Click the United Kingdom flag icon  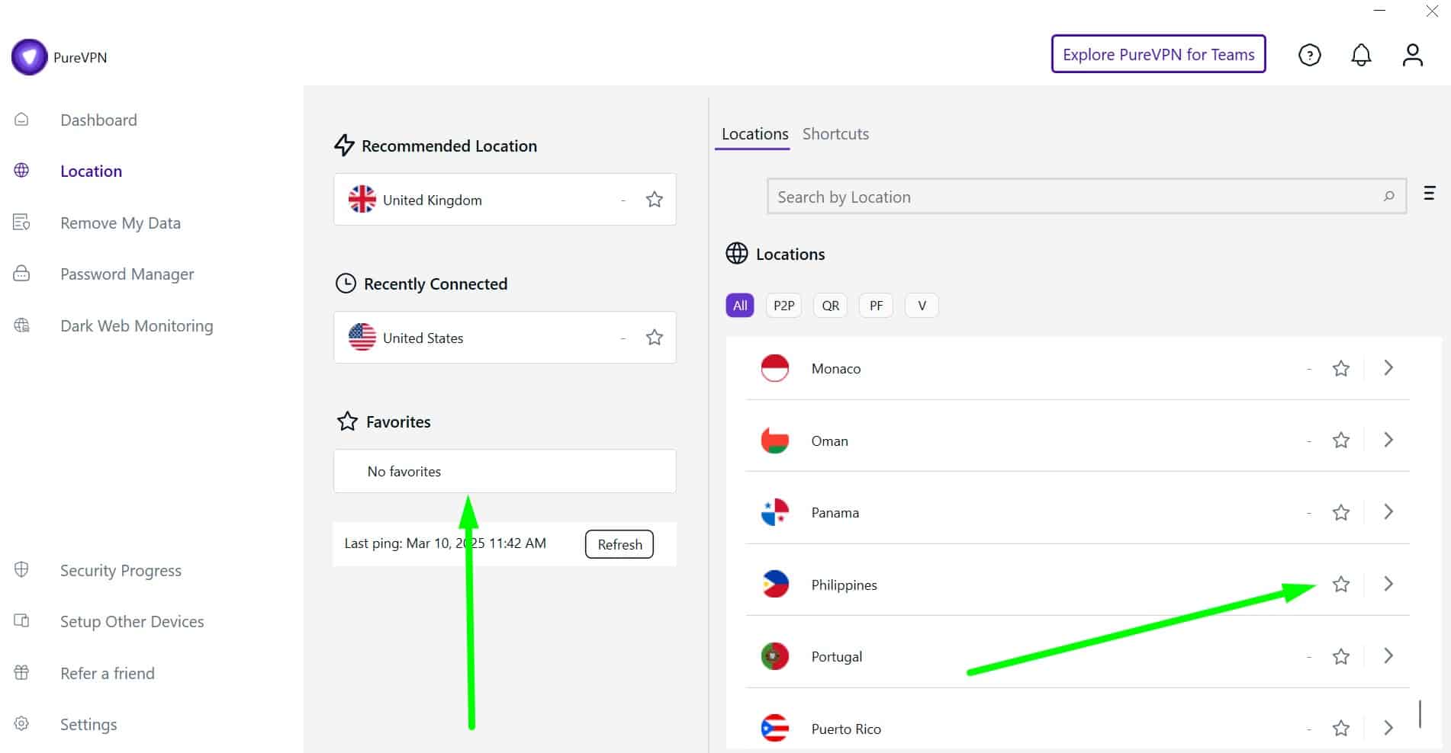coord(362,200)
